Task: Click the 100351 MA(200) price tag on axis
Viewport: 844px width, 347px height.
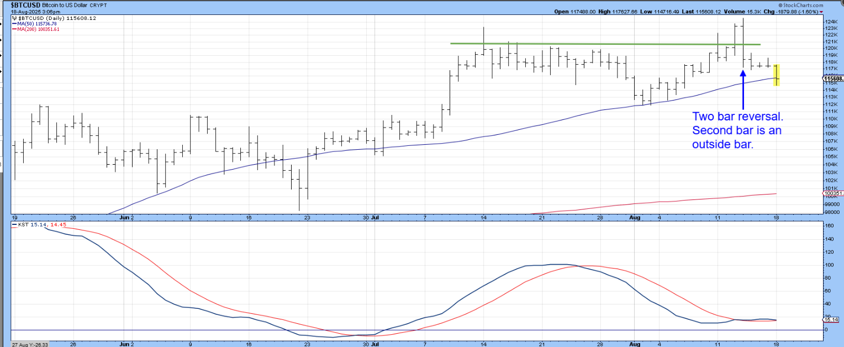Action: point(832,193)
